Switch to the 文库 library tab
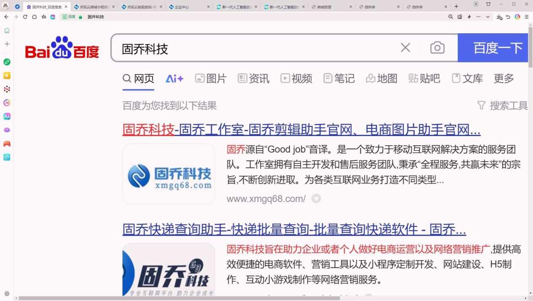Viewport: 533px width, 301px height. pos(467,78)
